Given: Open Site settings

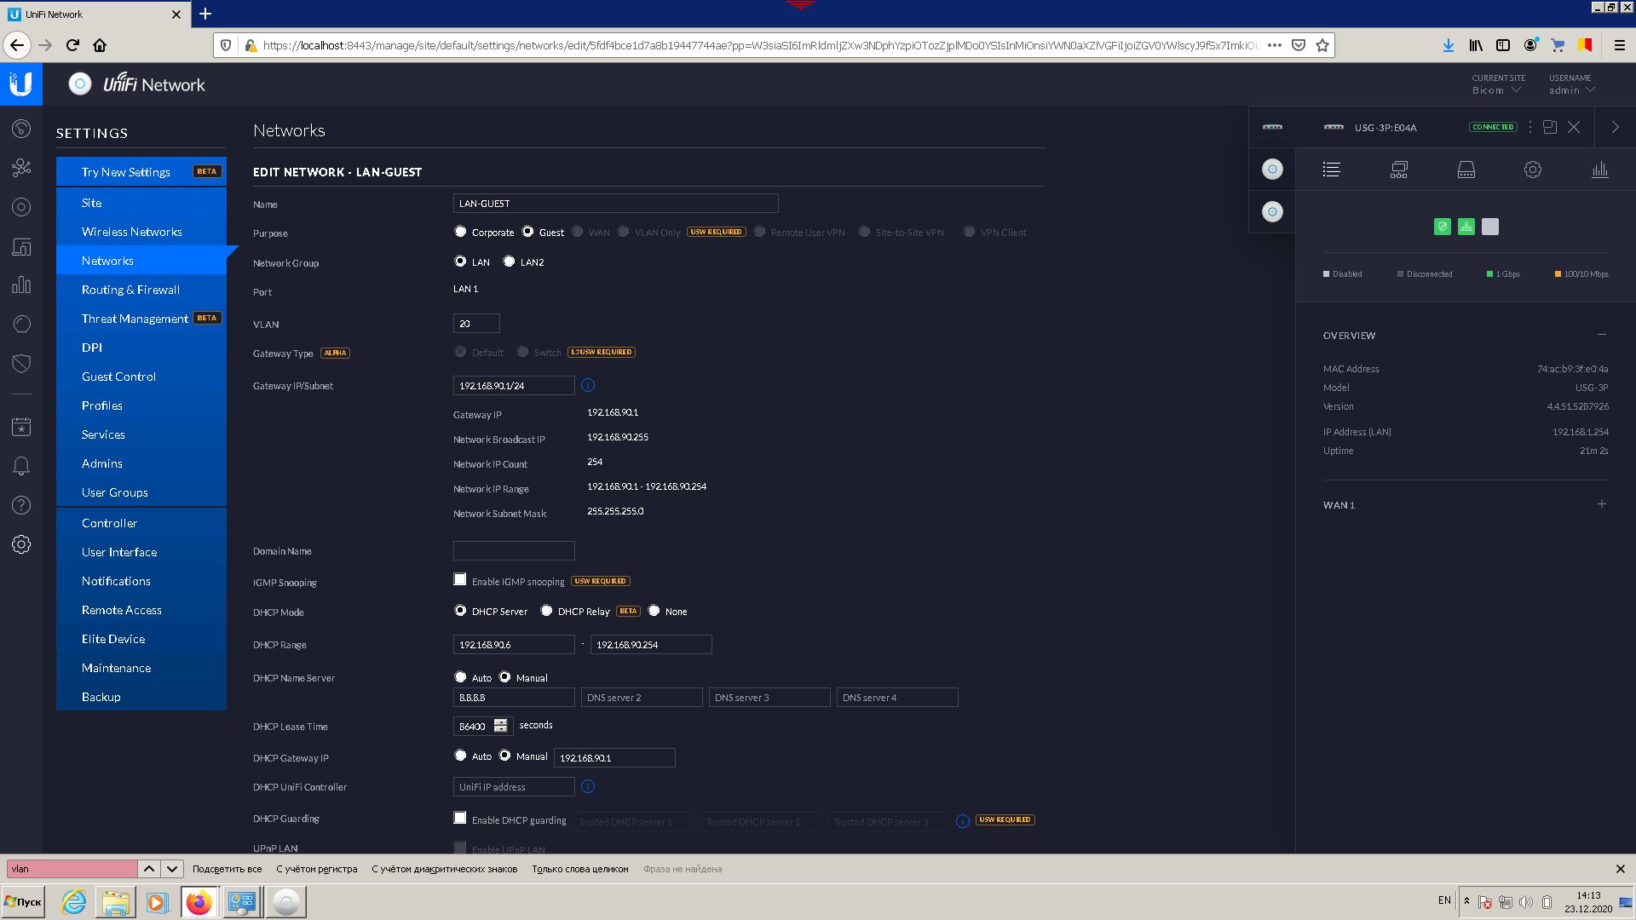Looking at the screenshot, I should coord(141,203).
